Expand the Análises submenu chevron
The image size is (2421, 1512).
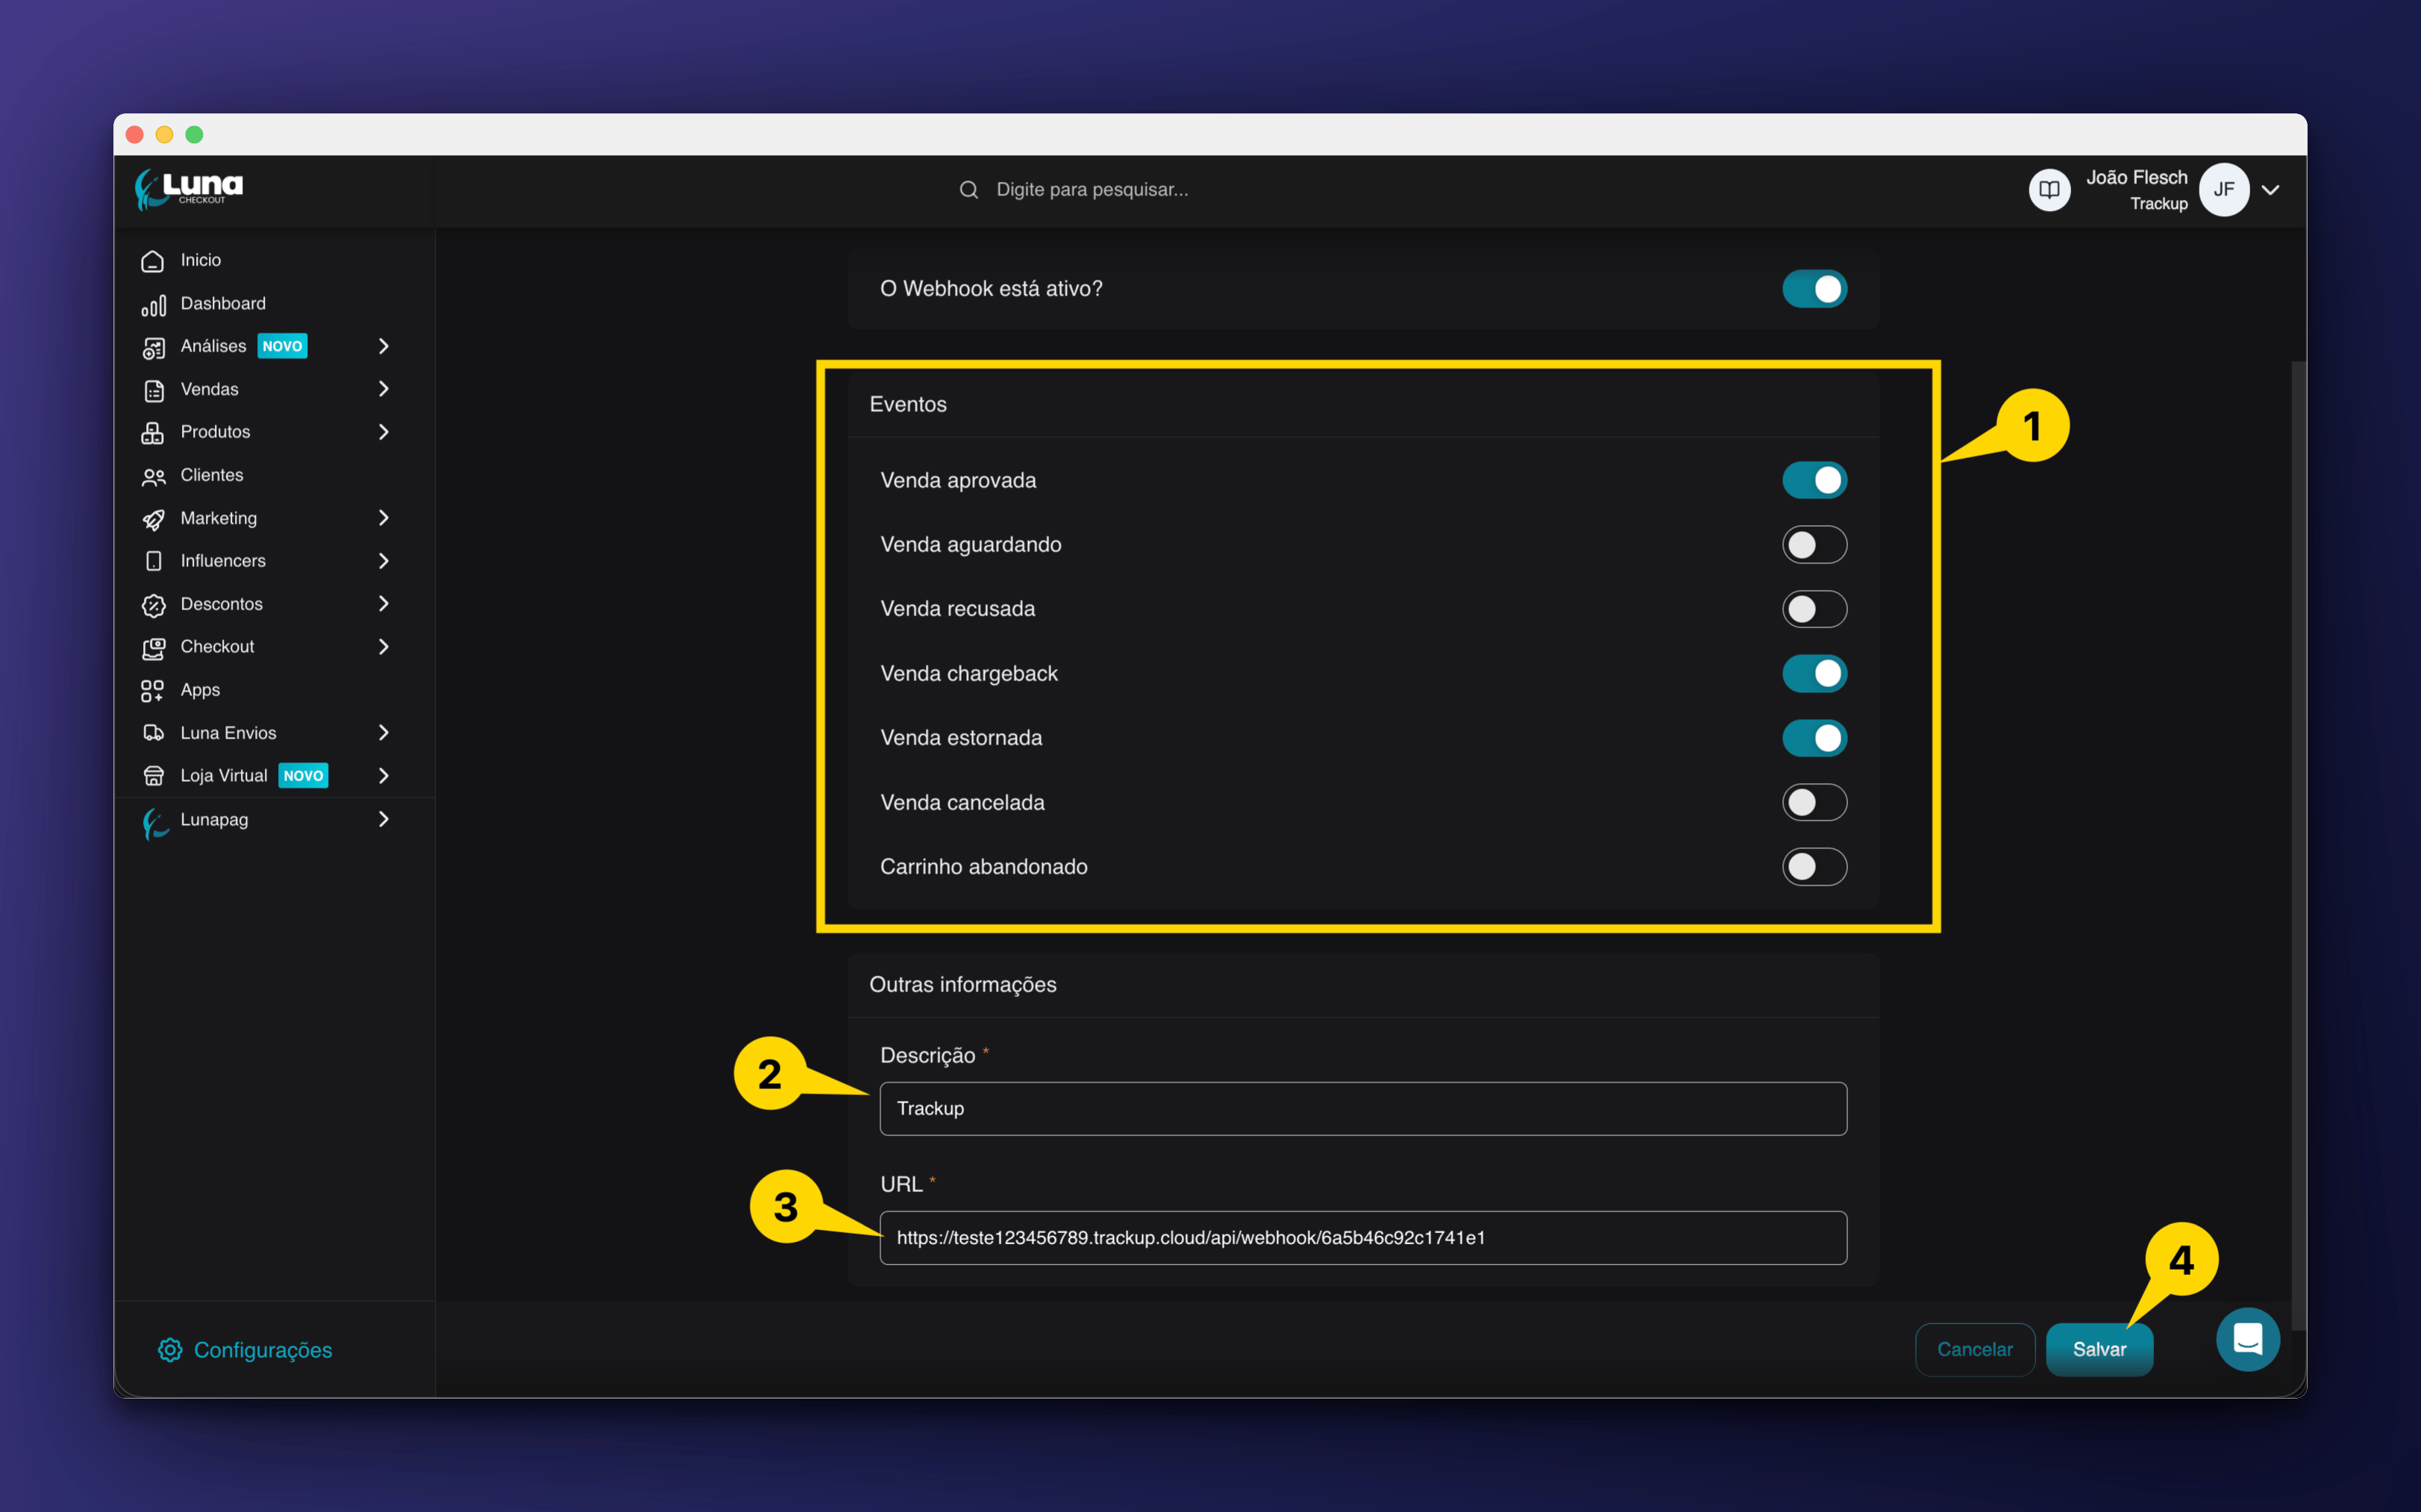point(383,346)
